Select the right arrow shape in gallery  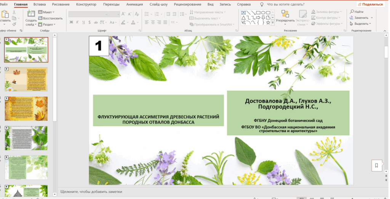pos(258,18)
